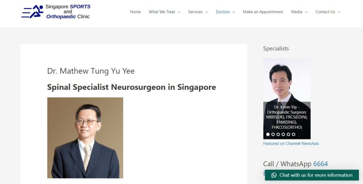Viewport: 363px width, 184px height.
Task: Select the last carousel dot indicator
Action: pos(294,134)
